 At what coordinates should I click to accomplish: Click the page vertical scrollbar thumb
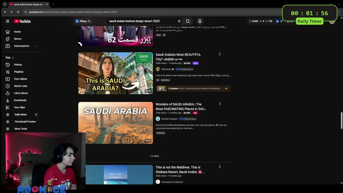(341, 121)
